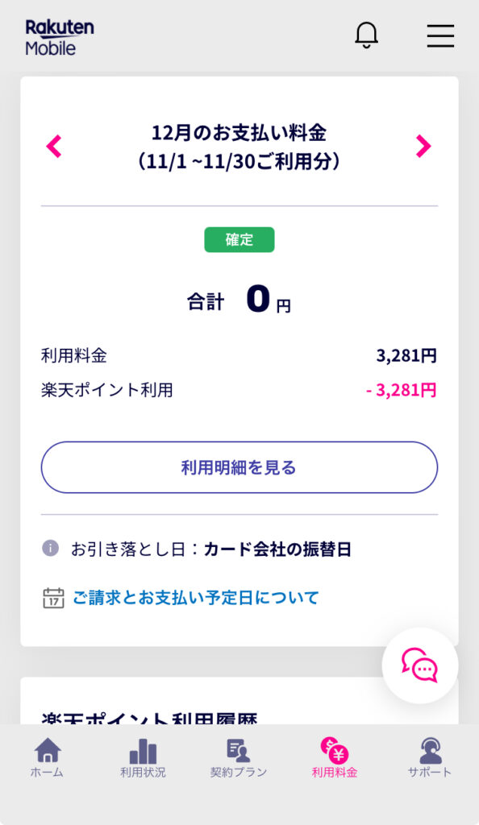Open the hamburger menu icon
479x825 pixels.
(440, 35)
